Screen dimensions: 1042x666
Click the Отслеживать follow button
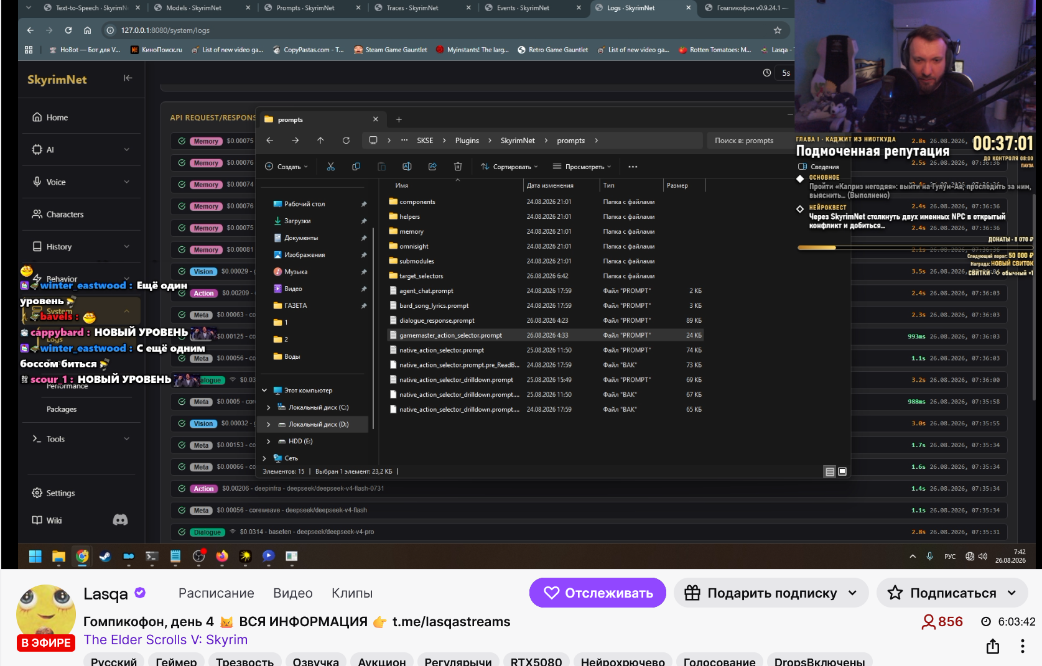click(x=598, y=593)
